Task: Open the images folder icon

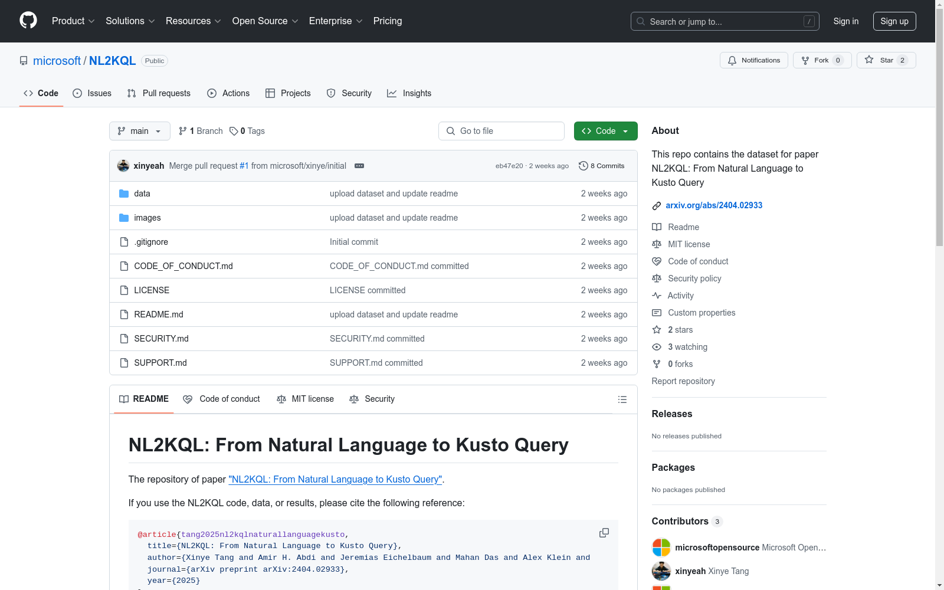Action: click(124, 218)
